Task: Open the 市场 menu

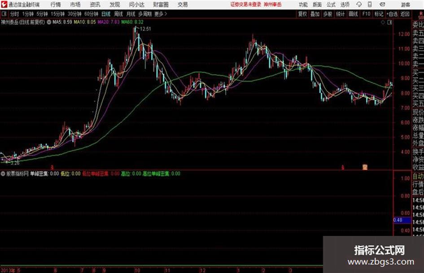Action: coord(75,4)
